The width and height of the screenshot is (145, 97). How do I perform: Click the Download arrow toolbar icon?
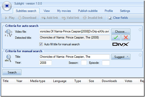(20, 18)
